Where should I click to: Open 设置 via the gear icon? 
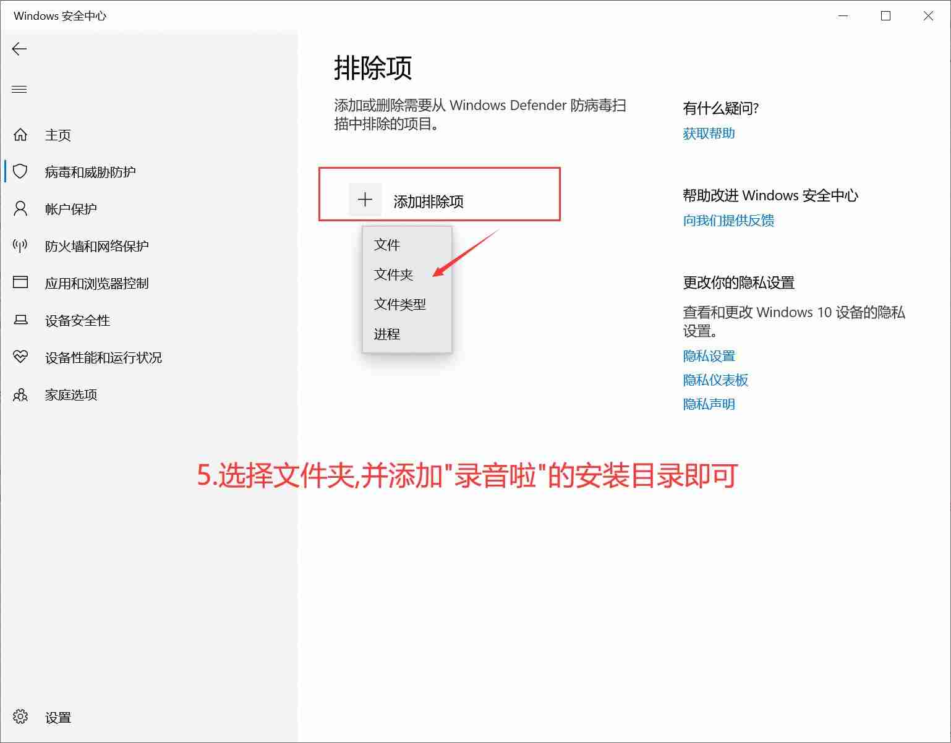19,716
